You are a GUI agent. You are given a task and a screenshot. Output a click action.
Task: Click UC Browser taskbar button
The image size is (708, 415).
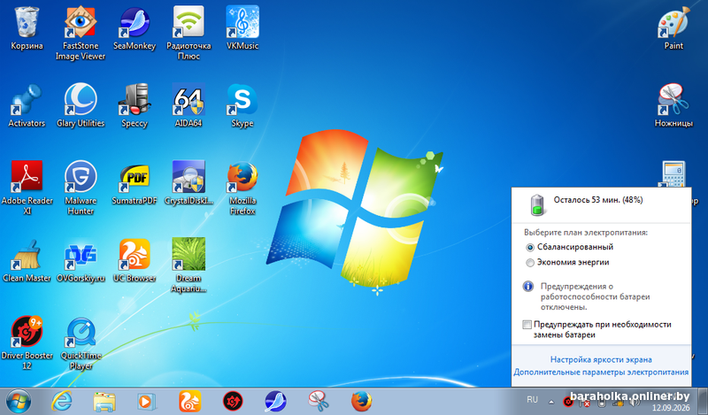pos(189,402)
